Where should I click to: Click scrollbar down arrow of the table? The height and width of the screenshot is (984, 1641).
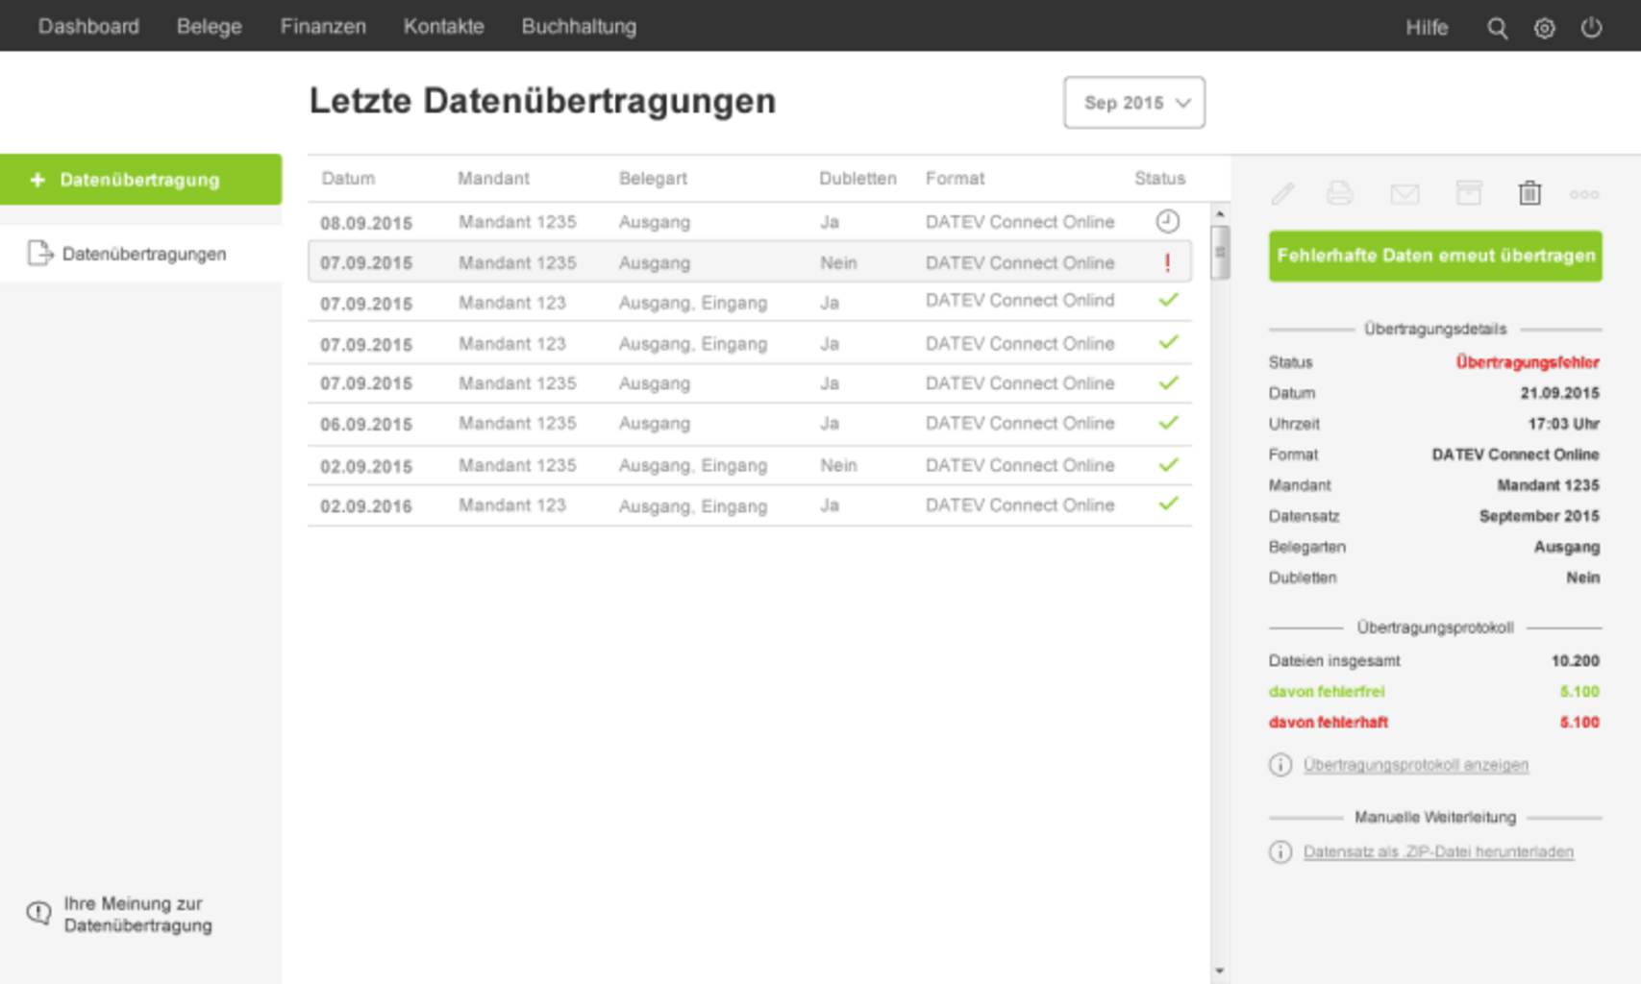(1219, 971)
